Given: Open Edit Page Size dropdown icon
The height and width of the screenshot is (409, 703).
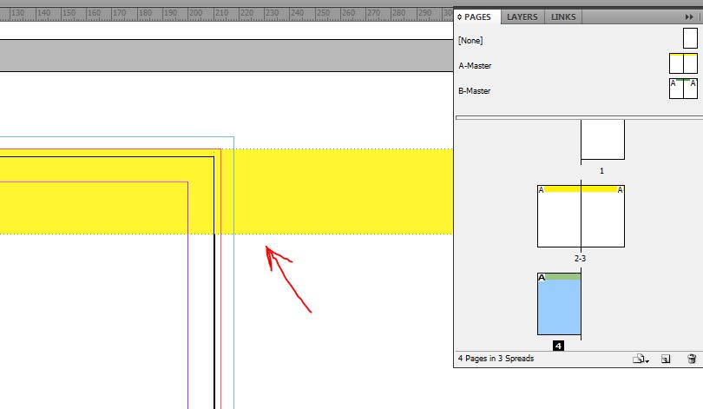Looking at the screenshot, I should tap(641, 359).
